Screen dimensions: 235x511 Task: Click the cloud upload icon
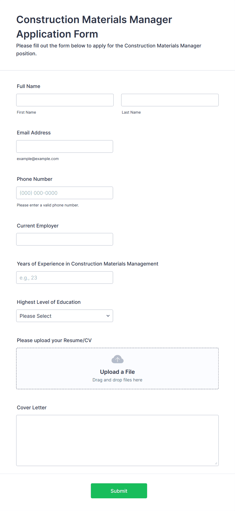(x=117, y=359)
